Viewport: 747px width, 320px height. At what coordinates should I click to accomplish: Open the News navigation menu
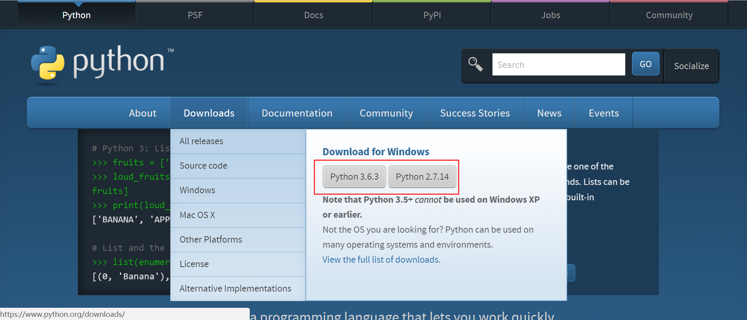(549, 113)
